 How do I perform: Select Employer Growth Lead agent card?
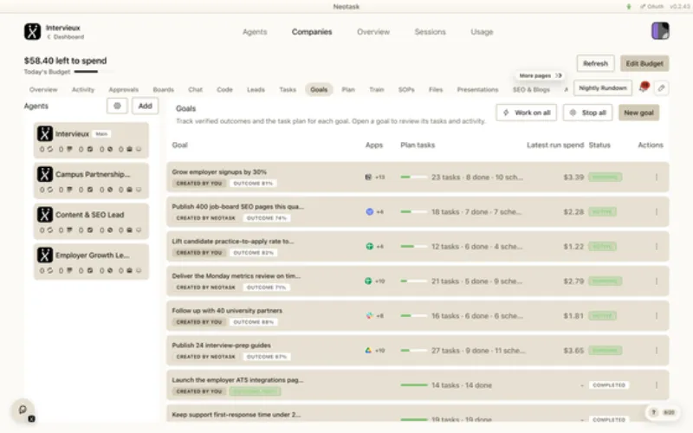click(x=91, y=262)
